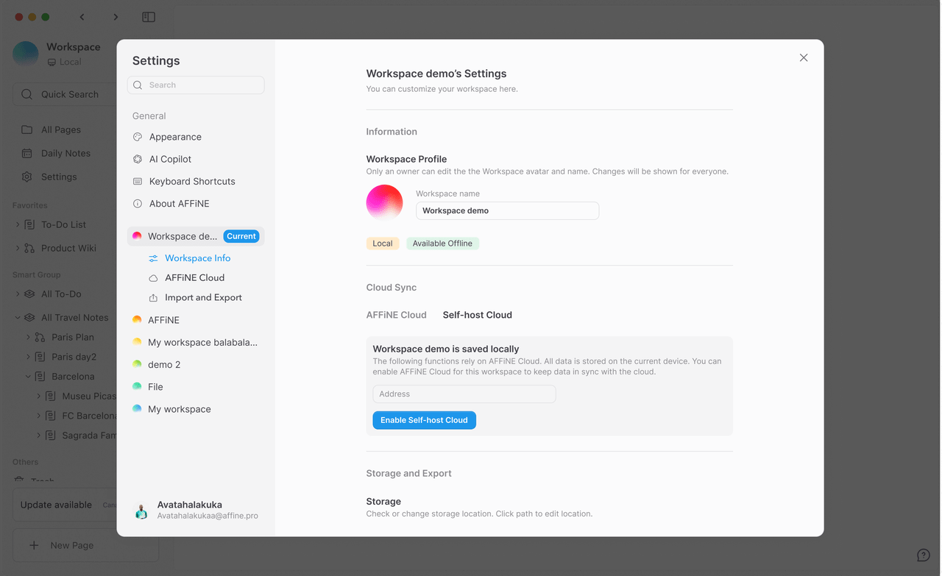Enable Self-host Cloud for the workspace
Viewport: 942px width, 576px height.
(424, 420)
